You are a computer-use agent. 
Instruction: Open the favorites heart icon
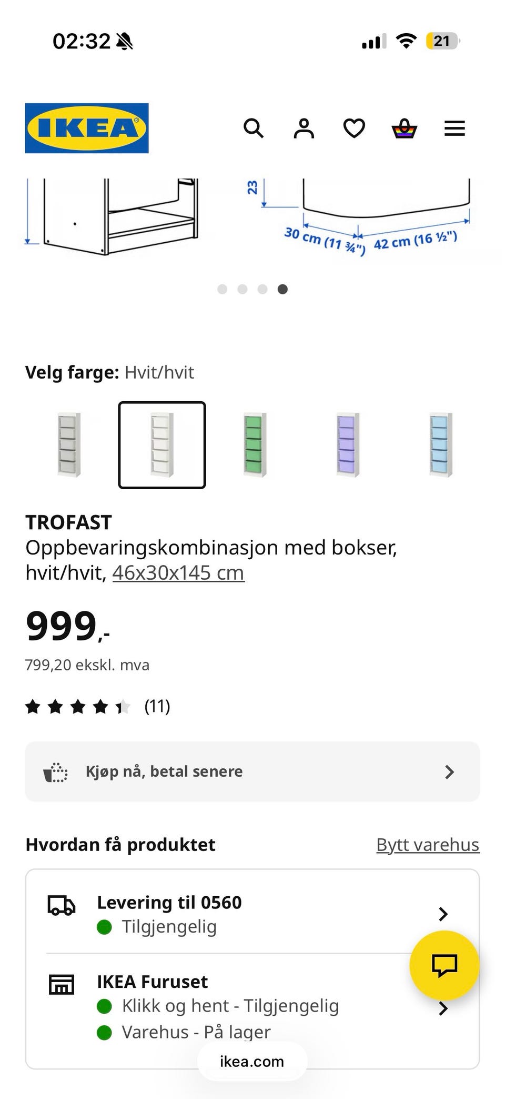point(354,128)
